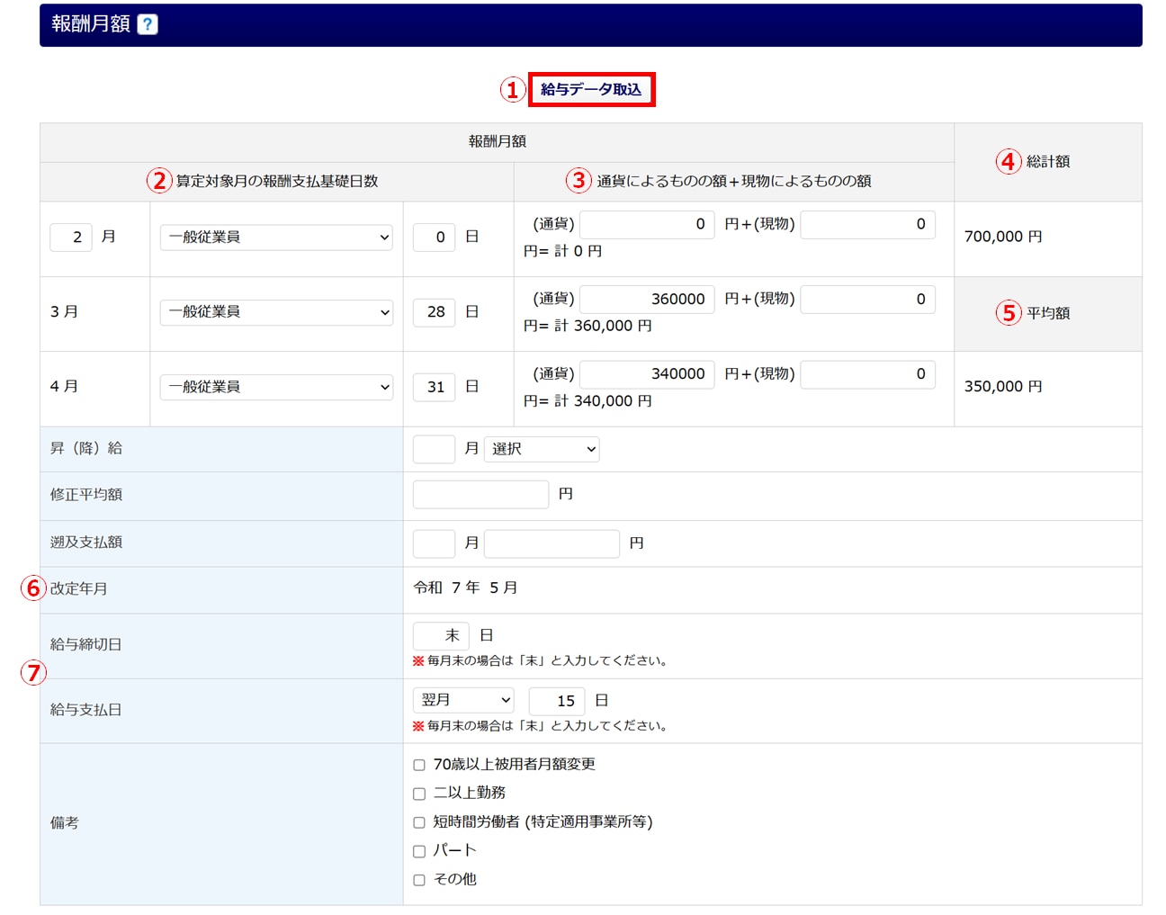
Task: Open the 昇(降)給 選択 dropdown
Action: (542, 448)
